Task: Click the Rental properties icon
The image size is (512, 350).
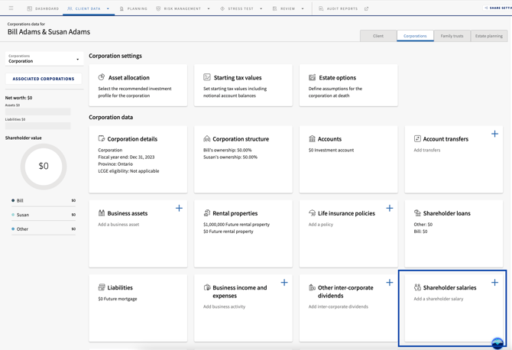Action: (x=206, y=213)
